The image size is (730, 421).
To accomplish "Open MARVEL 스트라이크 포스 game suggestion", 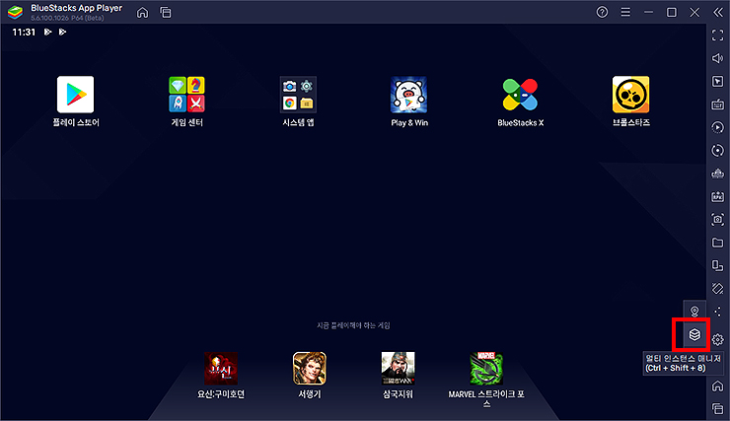I will (486, 369).
